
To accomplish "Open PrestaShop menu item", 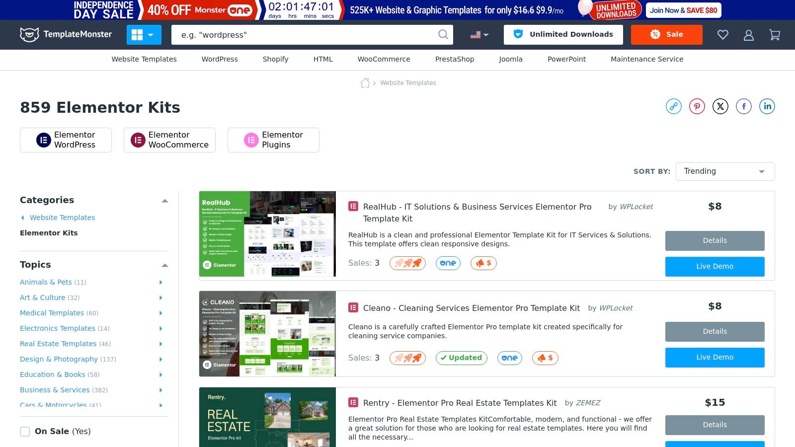I will 455,59.
